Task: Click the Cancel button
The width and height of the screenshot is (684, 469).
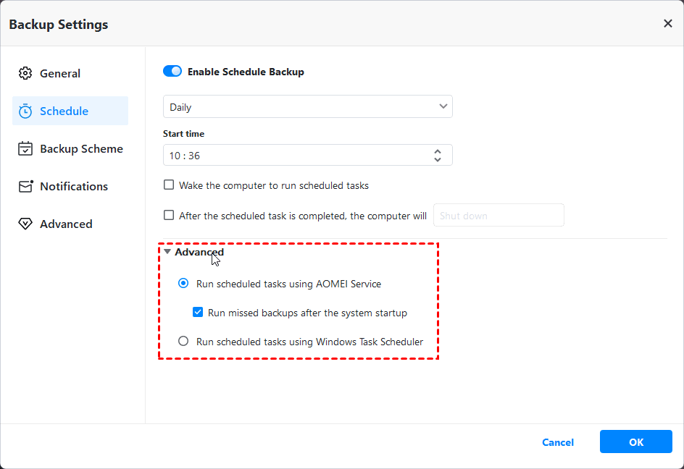Action: pyautogui.click(x=558, y=442)
